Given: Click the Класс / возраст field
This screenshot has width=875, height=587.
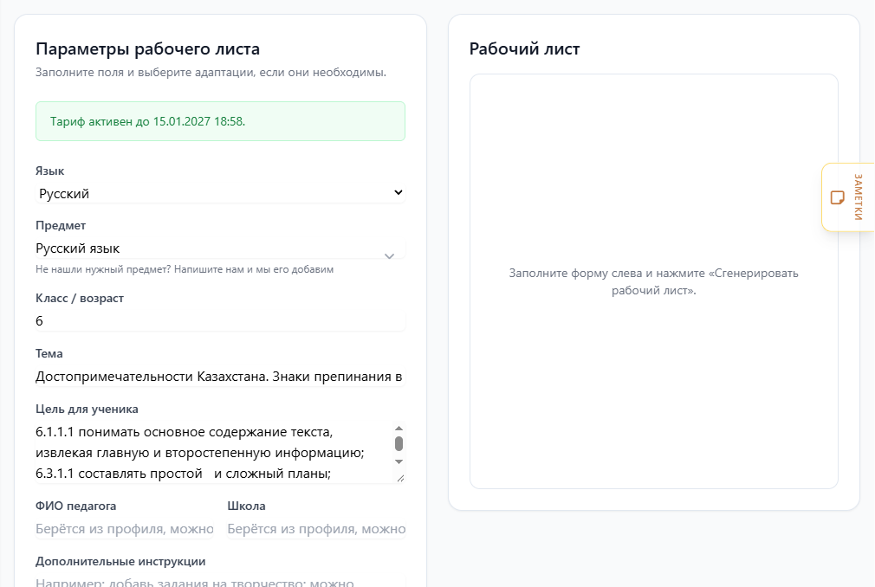Looking at the screenshot, I should pyautogui.click(x=220, y=321).
